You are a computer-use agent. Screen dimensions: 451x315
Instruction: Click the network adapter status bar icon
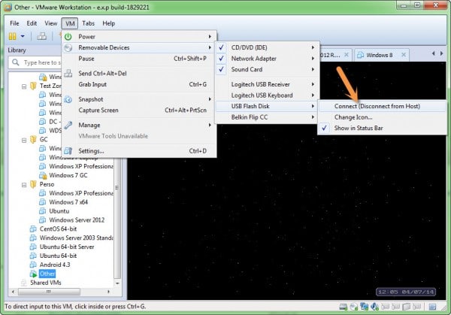pos(364,307)
